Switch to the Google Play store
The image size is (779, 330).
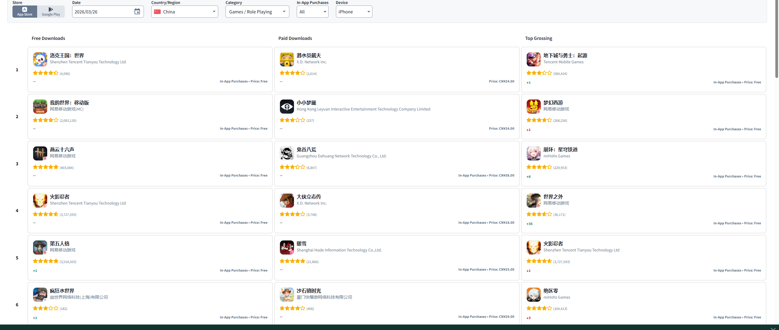(x=51, y=12)
